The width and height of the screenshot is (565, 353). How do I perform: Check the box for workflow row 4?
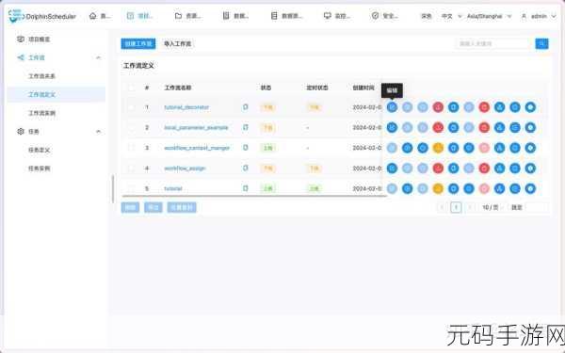(131, 168)
